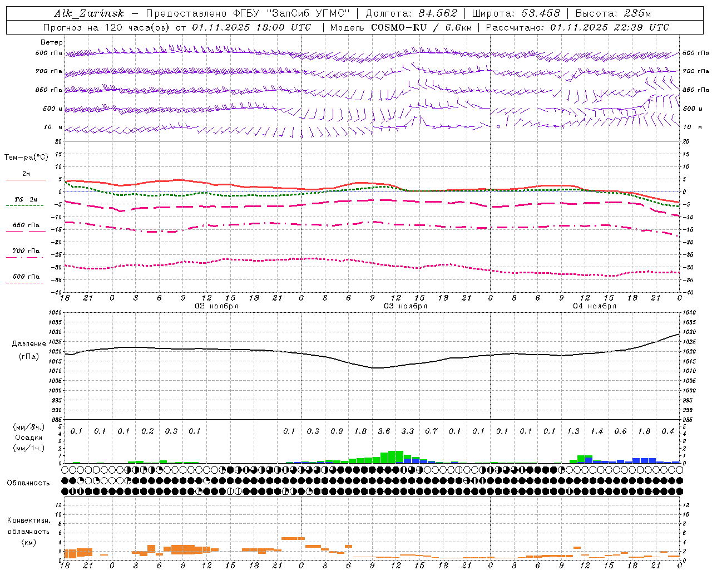The height and width of the screenshot is (570, 712).
Task: Click the 0.9 precipitation value
Action: [x=337, y=431]
